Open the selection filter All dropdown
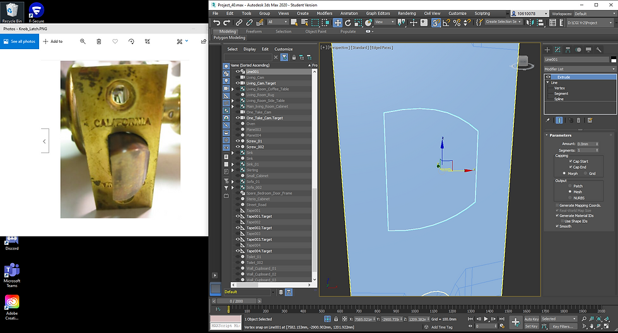Screen dimensions: 618x333 (277, 22)
